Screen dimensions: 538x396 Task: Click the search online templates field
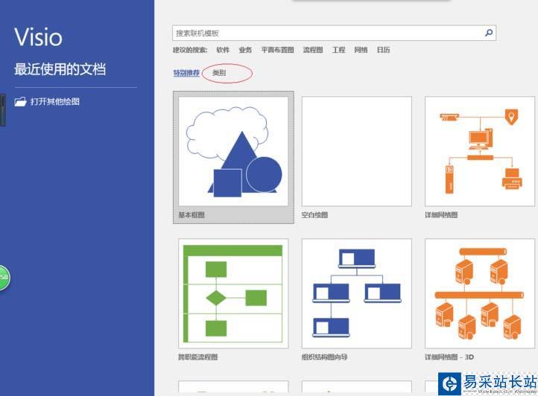pyautogui.click(x=334, y=33)
